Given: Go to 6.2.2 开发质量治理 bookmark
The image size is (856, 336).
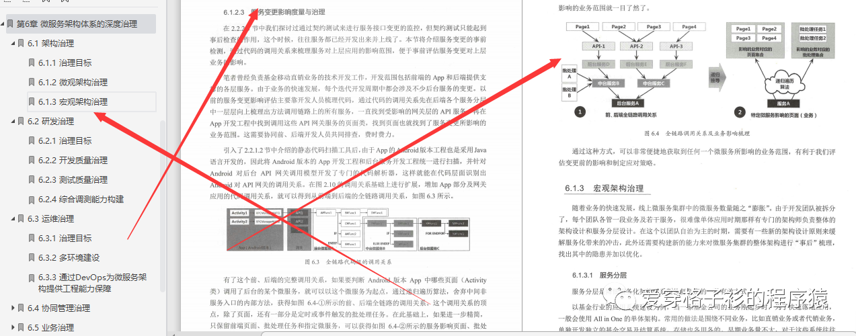Looking at the screenshot, I should 73,161.
